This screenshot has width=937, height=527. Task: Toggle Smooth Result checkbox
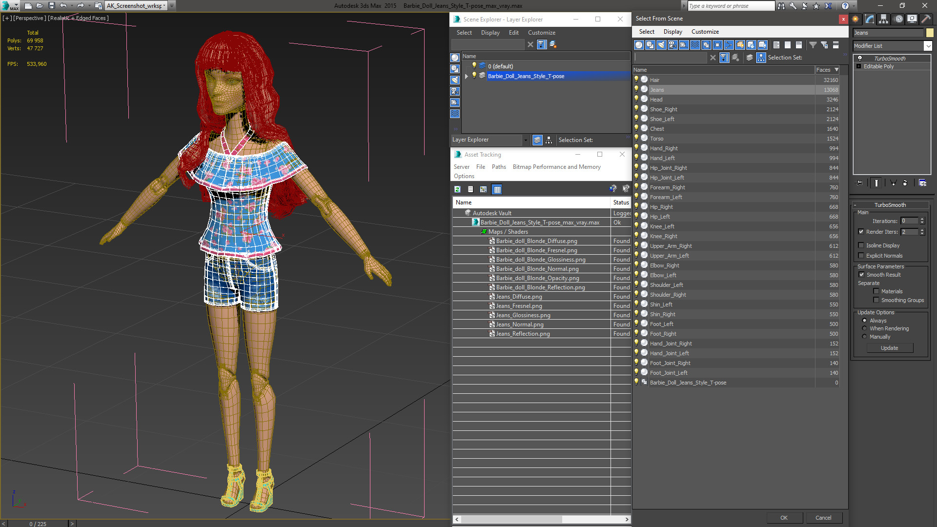coord(861,275)
